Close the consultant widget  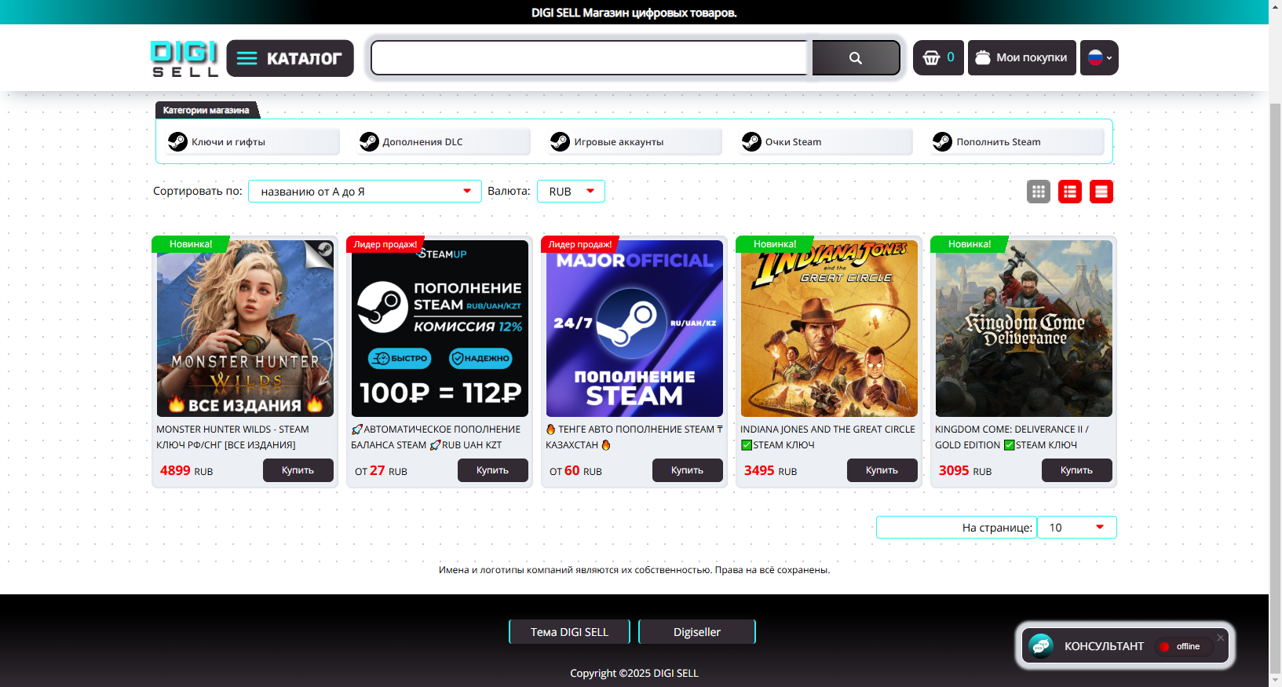pyautogui.click(x=1221, y=638)
